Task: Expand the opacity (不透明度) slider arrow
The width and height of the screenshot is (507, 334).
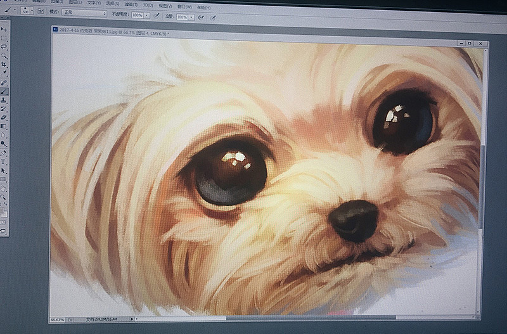Action: (x=148, y=15)
